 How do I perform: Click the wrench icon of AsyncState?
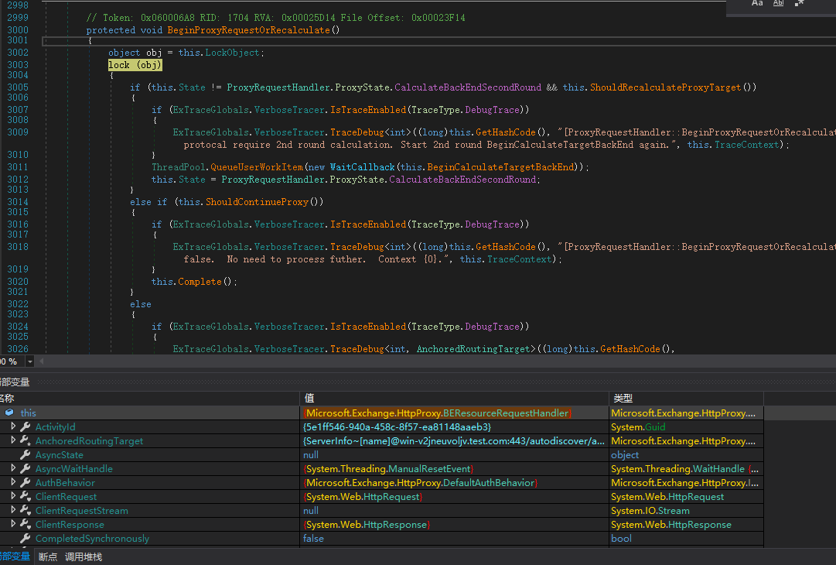[25, 454]
